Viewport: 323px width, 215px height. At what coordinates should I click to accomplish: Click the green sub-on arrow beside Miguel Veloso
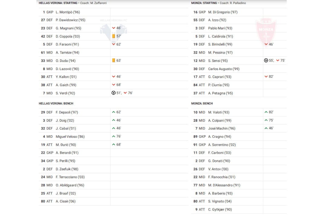pos(113,136)
